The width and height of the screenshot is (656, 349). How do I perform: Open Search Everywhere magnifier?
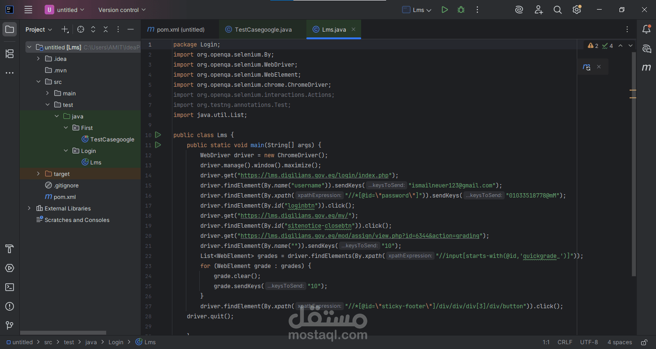pyautogui.click(x=558, y=10)
